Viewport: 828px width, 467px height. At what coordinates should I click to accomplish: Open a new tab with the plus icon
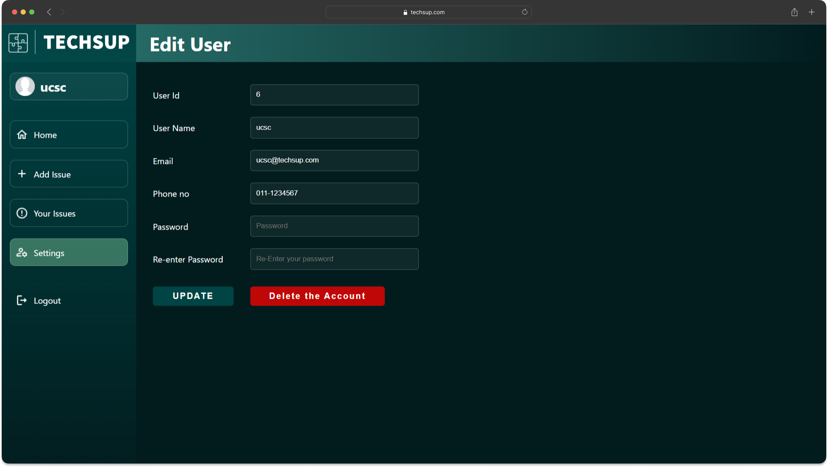click(812, 12)
